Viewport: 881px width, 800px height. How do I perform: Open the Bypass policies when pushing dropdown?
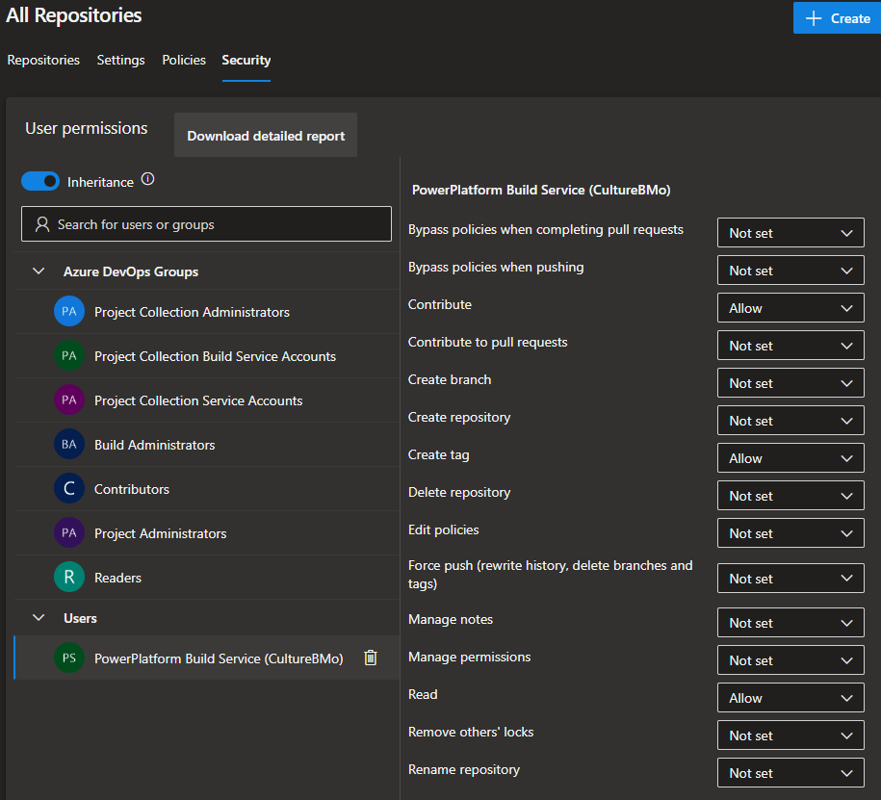click(790, 271)
